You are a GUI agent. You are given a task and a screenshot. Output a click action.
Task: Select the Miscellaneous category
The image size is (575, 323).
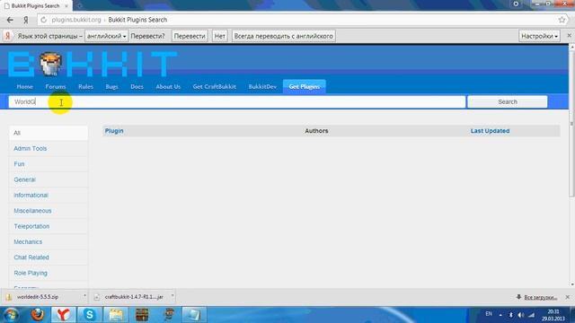[x=49, y=211]
